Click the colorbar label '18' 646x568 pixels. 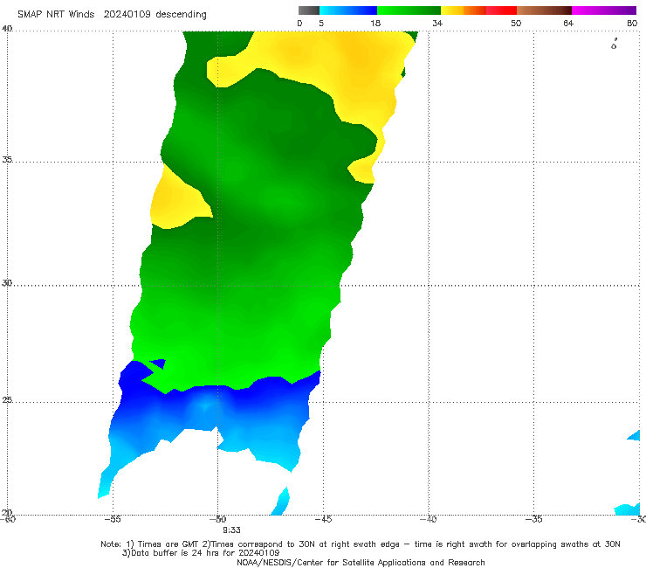(x=375, y=23)
